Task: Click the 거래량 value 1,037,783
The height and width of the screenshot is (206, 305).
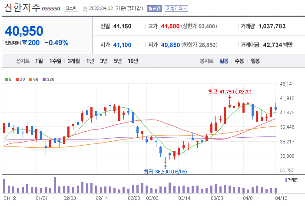Action: [272, 26]
